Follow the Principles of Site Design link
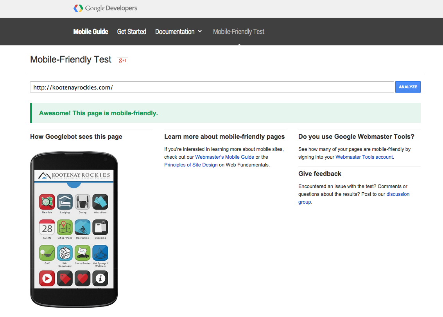 [x=191, y=165]
